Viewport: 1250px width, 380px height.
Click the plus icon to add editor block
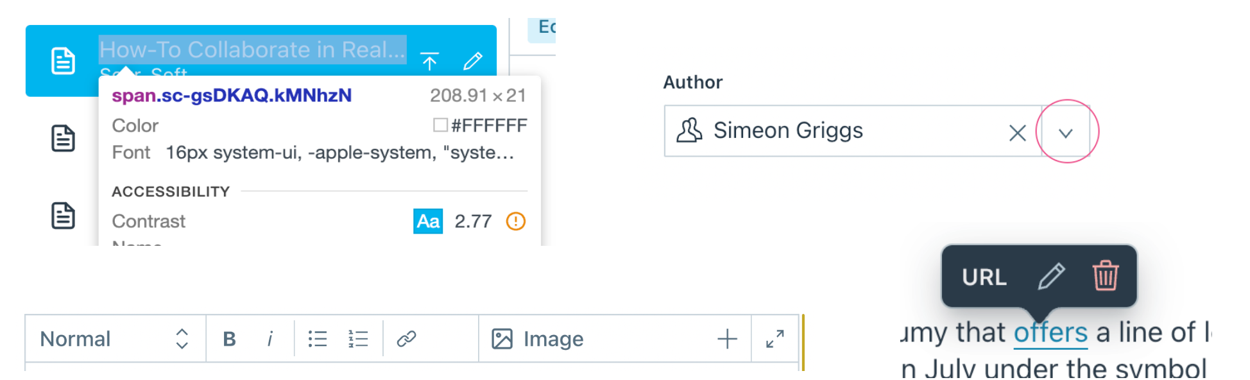coord(728,338)
